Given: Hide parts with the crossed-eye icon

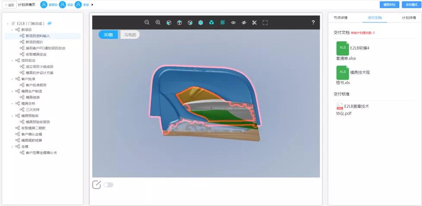Looking at the screenshot, I should coord(244,23).
